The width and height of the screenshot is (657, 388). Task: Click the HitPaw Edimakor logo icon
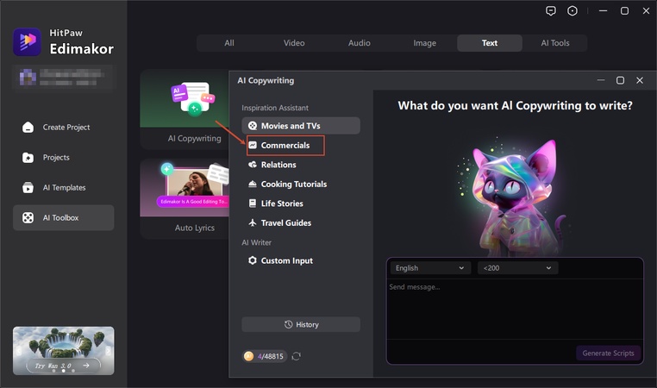(x=28, y=42)
